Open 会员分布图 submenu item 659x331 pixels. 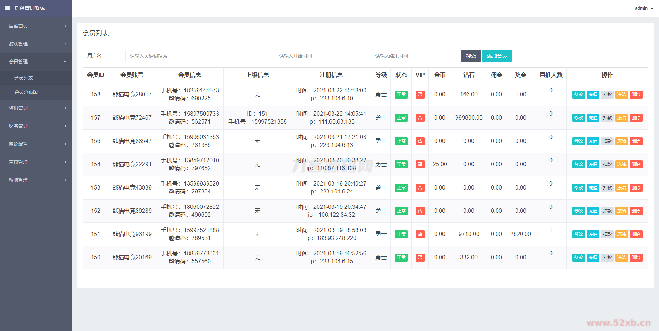coord(26,92)
